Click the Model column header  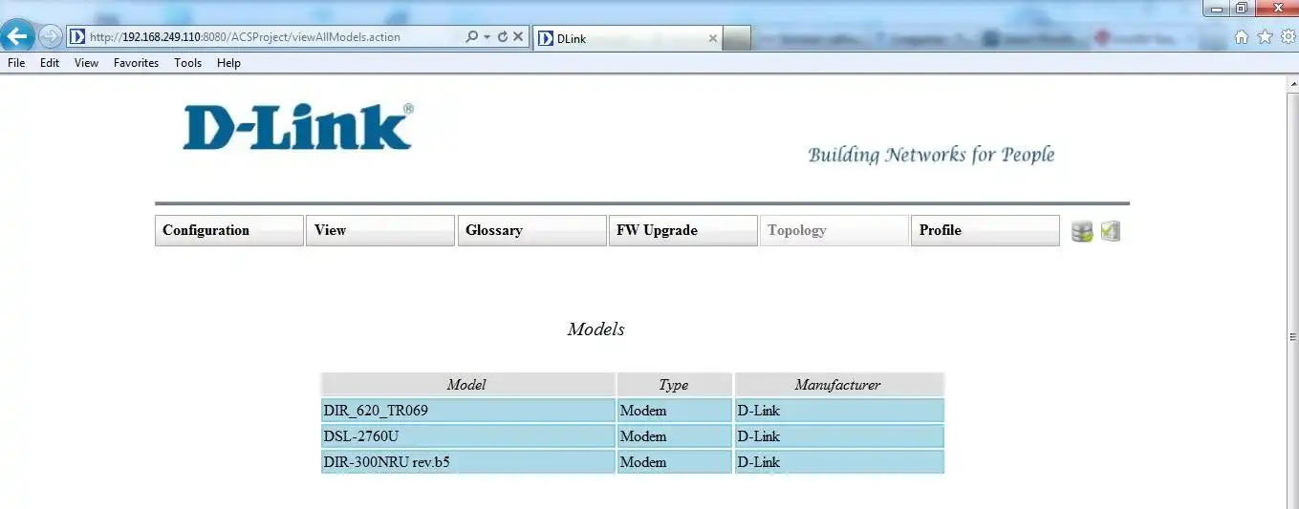(x=467, y=385)
